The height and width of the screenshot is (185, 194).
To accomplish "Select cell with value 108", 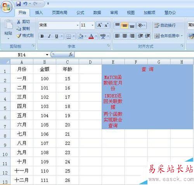I will (x=45, y=152).
